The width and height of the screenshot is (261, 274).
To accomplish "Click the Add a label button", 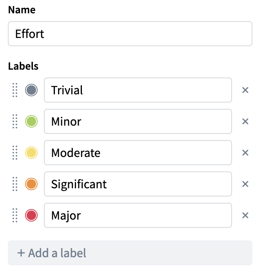I will (x=130, y=252).
